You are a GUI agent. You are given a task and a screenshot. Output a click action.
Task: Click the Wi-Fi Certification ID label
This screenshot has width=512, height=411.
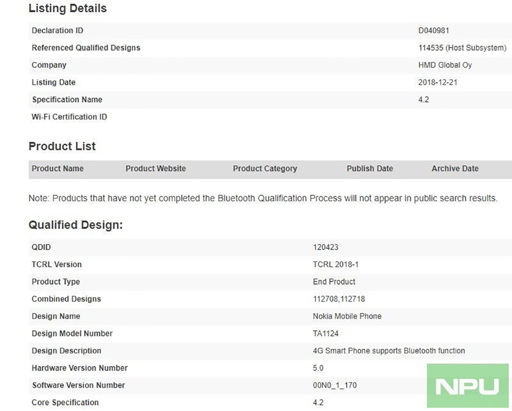[69, 117]
